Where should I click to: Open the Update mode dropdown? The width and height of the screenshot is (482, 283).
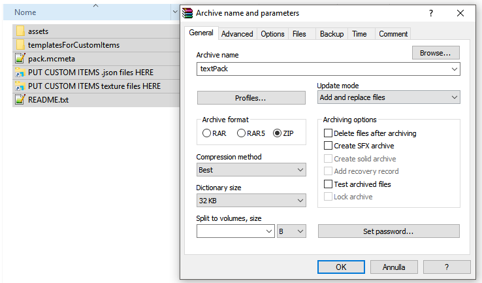[x=389, y=97]
